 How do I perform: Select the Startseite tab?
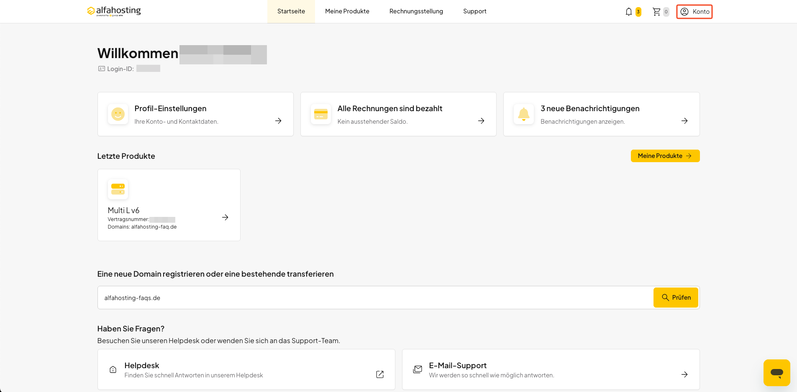[x=291, y=11]
